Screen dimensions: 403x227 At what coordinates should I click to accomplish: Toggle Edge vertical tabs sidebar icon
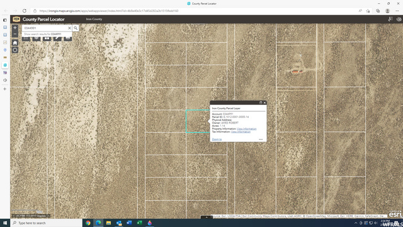click(x=5, y=20)
